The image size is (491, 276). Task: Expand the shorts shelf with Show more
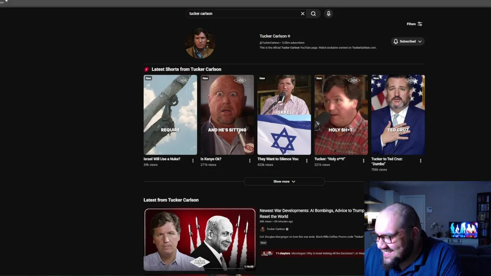pos(284,181)
